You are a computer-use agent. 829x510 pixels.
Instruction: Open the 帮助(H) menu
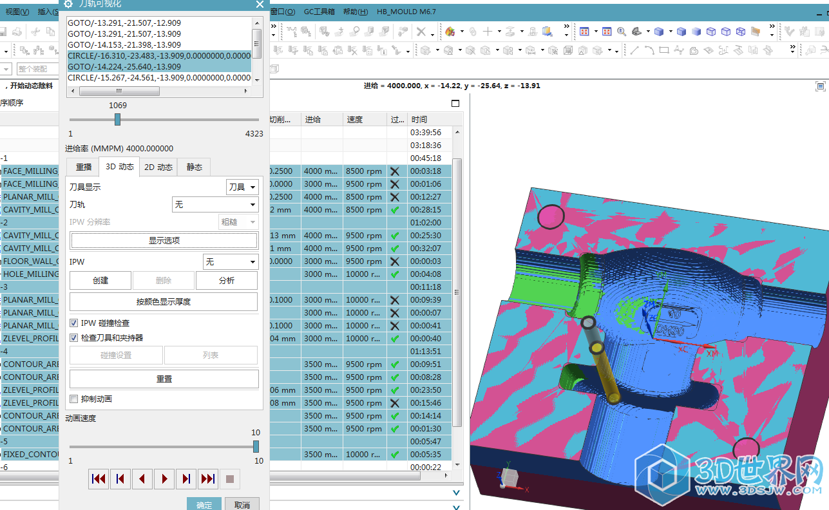(x=356, y=12)
